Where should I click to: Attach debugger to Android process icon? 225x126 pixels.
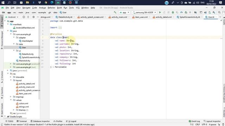186,13
